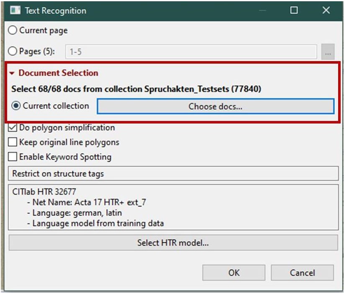Image resolution: width=344 pixels, height=293 pixels.
Task: Select the Current page radio button
Action: coord(13,30)
